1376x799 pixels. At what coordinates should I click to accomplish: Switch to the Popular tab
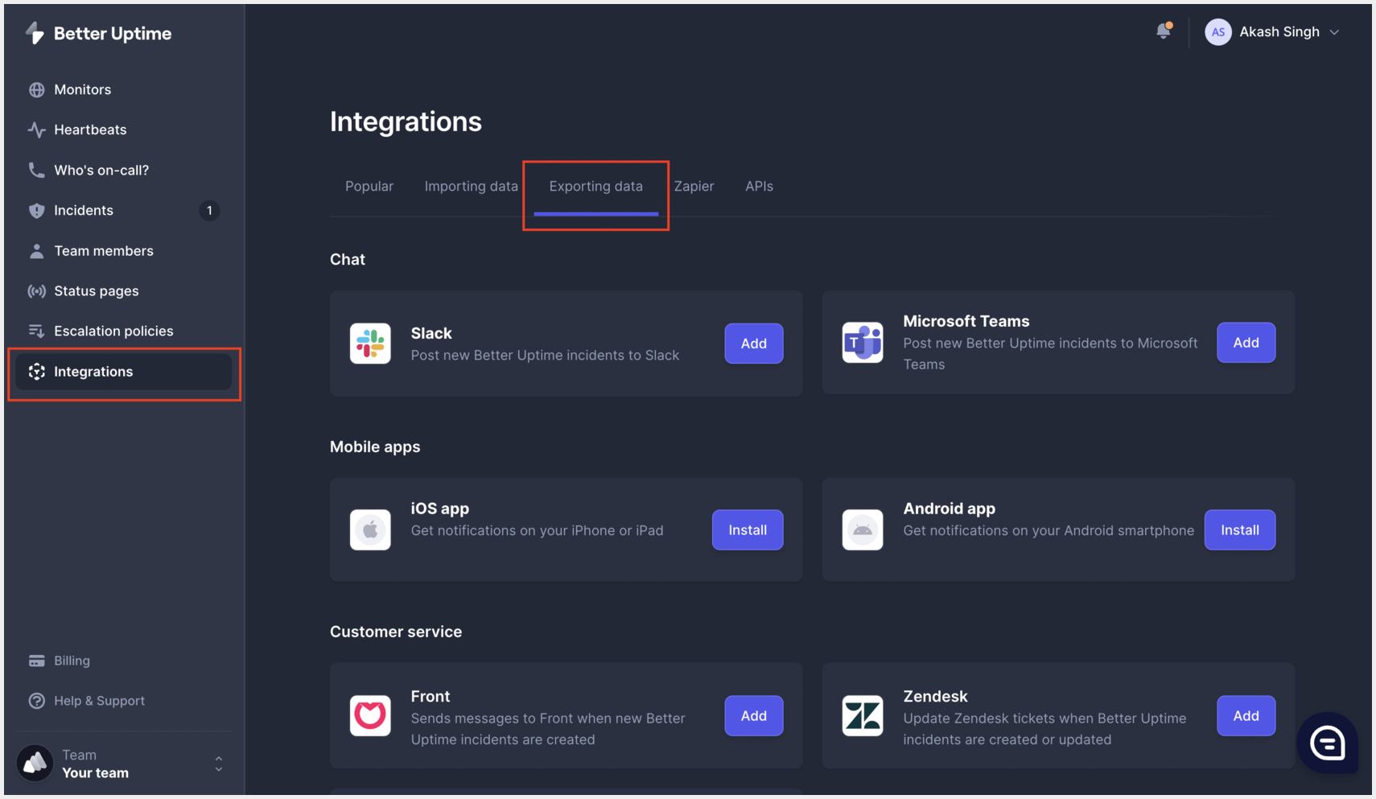point(369,186)
